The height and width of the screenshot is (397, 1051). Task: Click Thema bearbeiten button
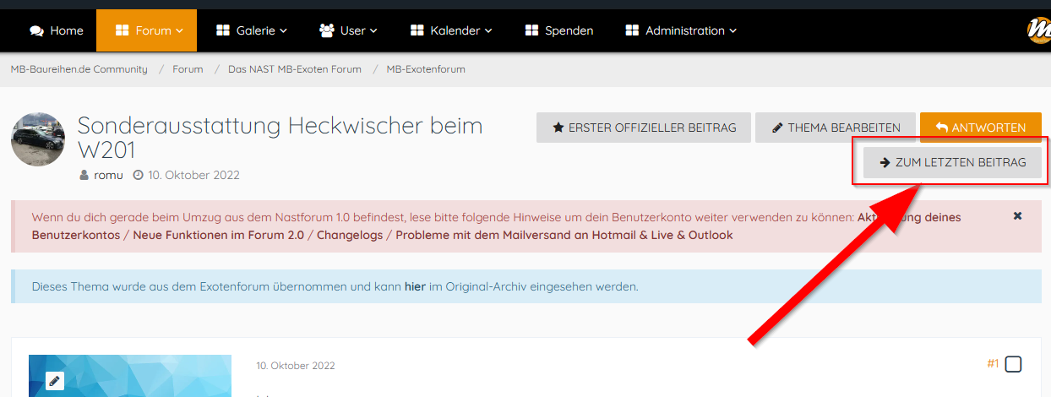pyautogui.click(x=834, y=128)
